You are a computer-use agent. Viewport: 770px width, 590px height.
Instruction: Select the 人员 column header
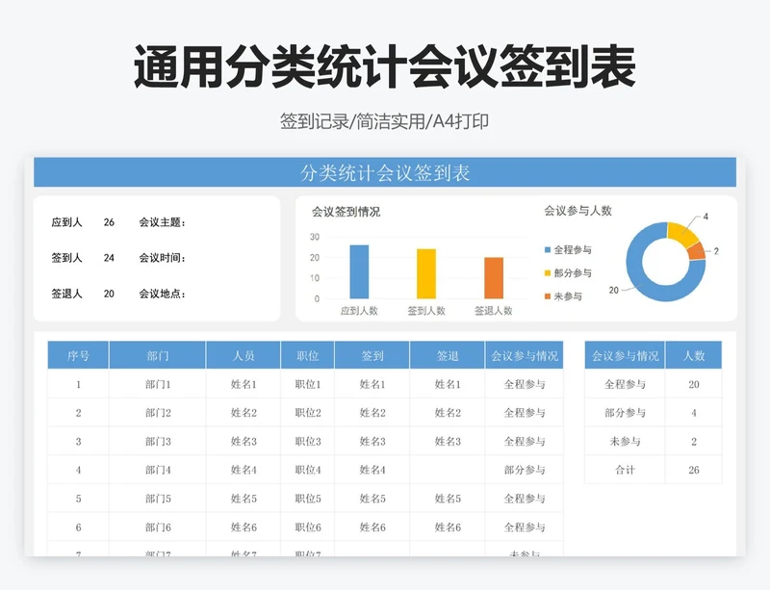(x=244, y=355)
